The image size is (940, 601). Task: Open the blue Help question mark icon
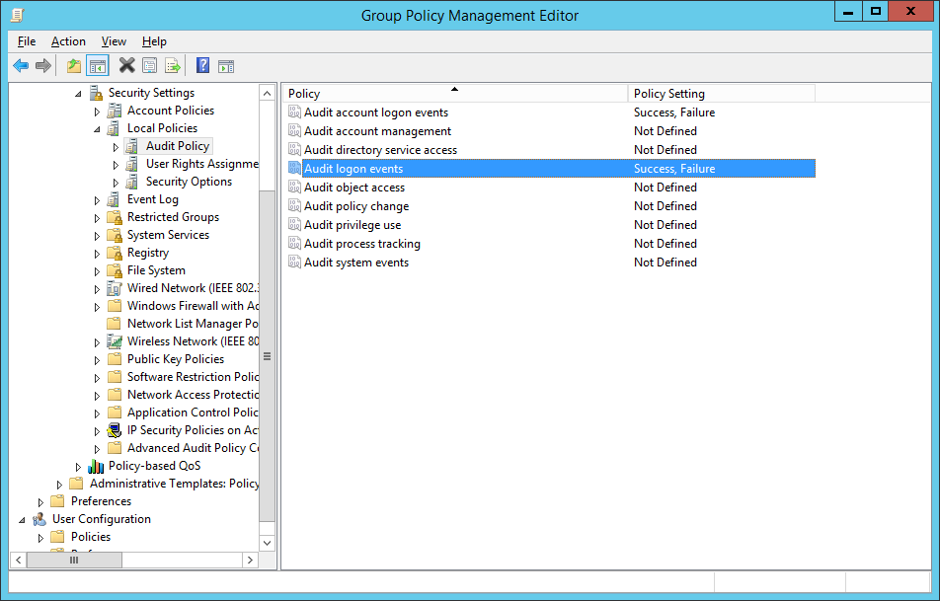point(202,65)
